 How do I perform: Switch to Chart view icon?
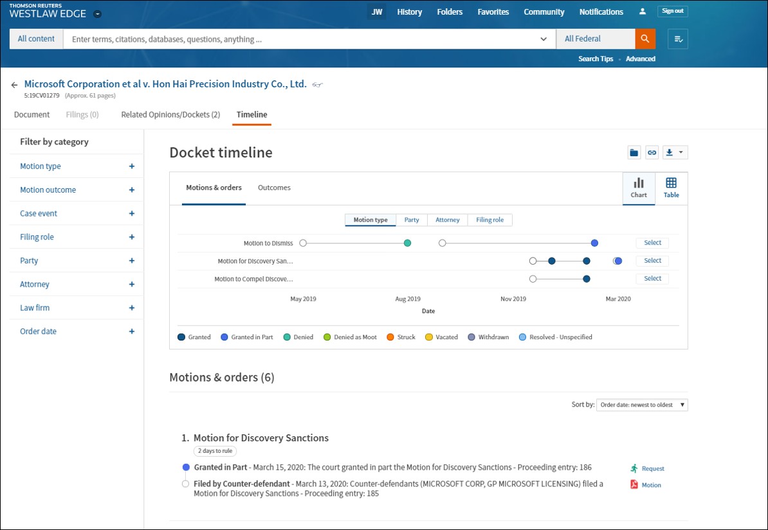click(639, 188)
